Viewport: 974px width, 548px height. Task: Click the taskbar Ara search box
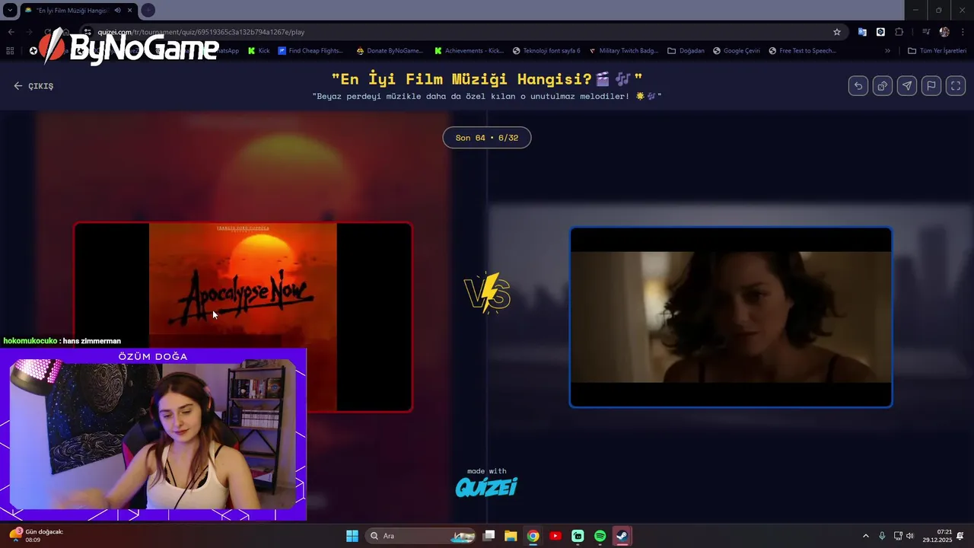[x=420, y=536]
